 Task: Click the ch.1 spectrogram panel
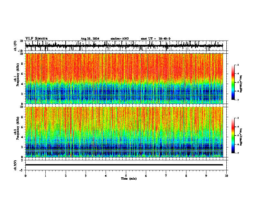point(124,79)
